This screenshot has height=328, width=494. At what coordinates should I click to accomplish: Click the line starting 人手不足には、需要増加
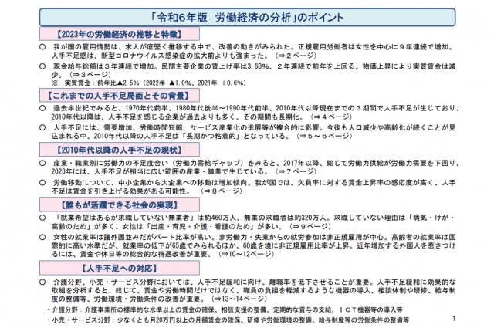[254, 128]
